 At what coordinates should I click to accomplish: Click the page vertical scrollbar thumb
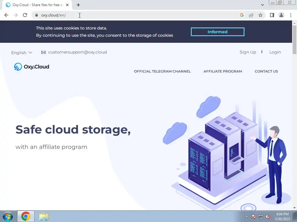[294, 40]
